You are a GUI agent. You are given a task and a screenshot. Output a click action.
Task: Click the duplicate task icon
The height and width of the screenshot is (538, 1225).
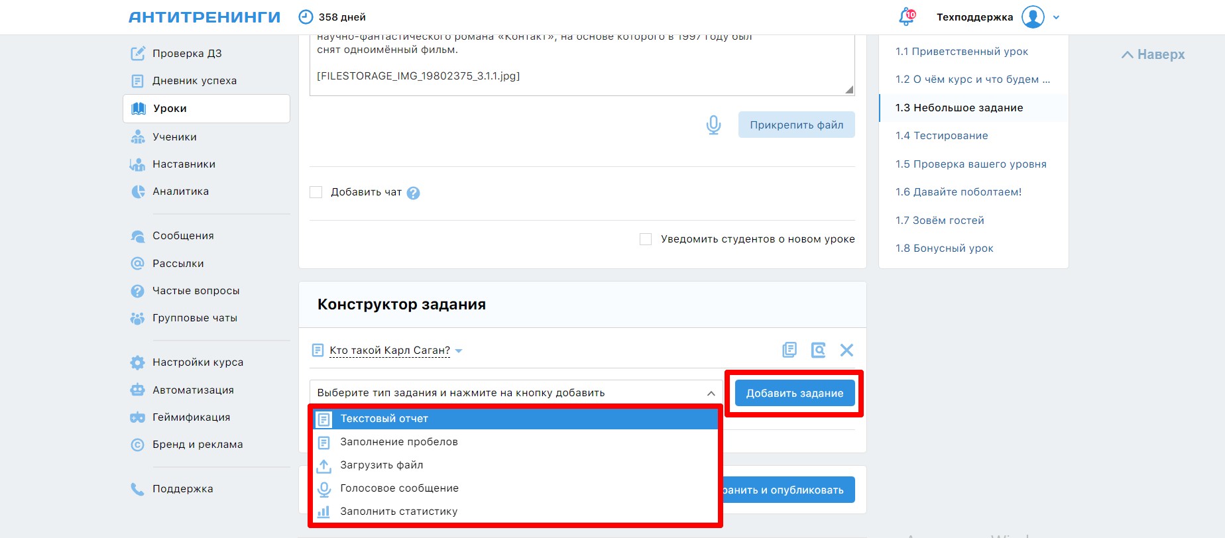click(789, 350)
